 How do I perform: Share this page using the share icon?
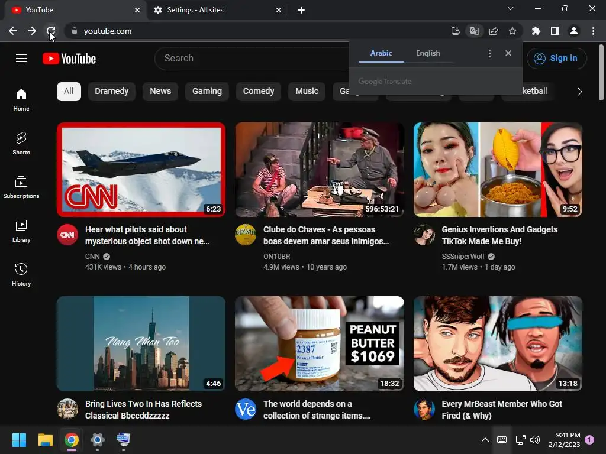point(494,31)
